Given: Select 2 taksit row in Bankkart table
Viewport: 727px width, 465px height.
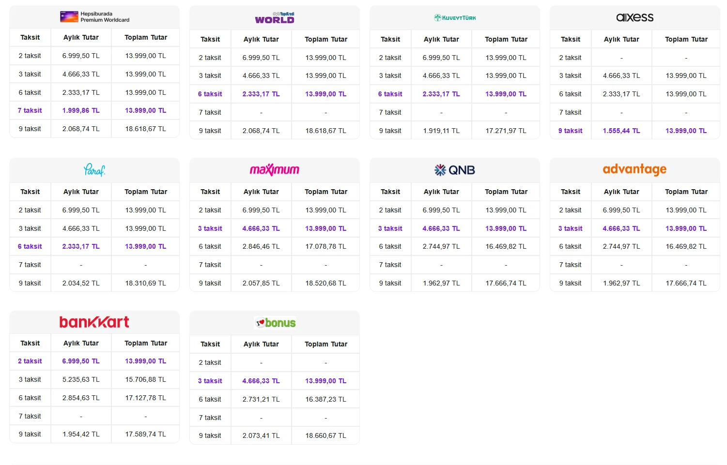Looking at the screenshot, I should click(x=94, y=361).
